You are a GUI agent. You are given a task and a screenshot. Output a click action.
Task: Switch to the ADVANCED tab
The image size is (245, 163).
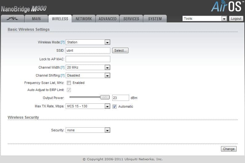pyautogui.click(x=108, y=19)
